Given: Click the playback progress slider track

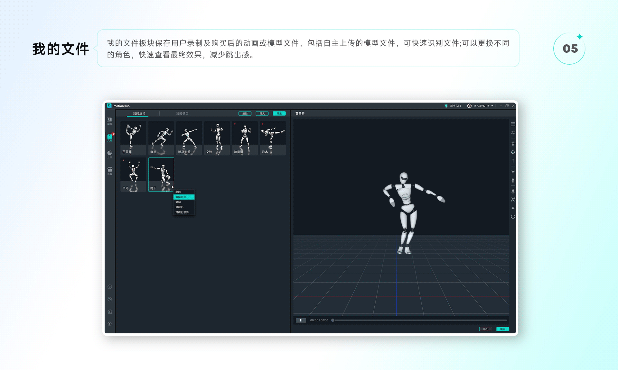Looking at the screenshot, I should pyautogui.click(x=418, y=320).
